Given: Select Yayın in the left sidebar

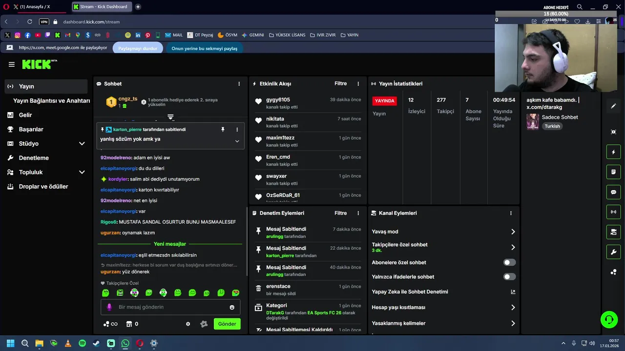Looking at the screenshot, I should click(x=46, y=86).
